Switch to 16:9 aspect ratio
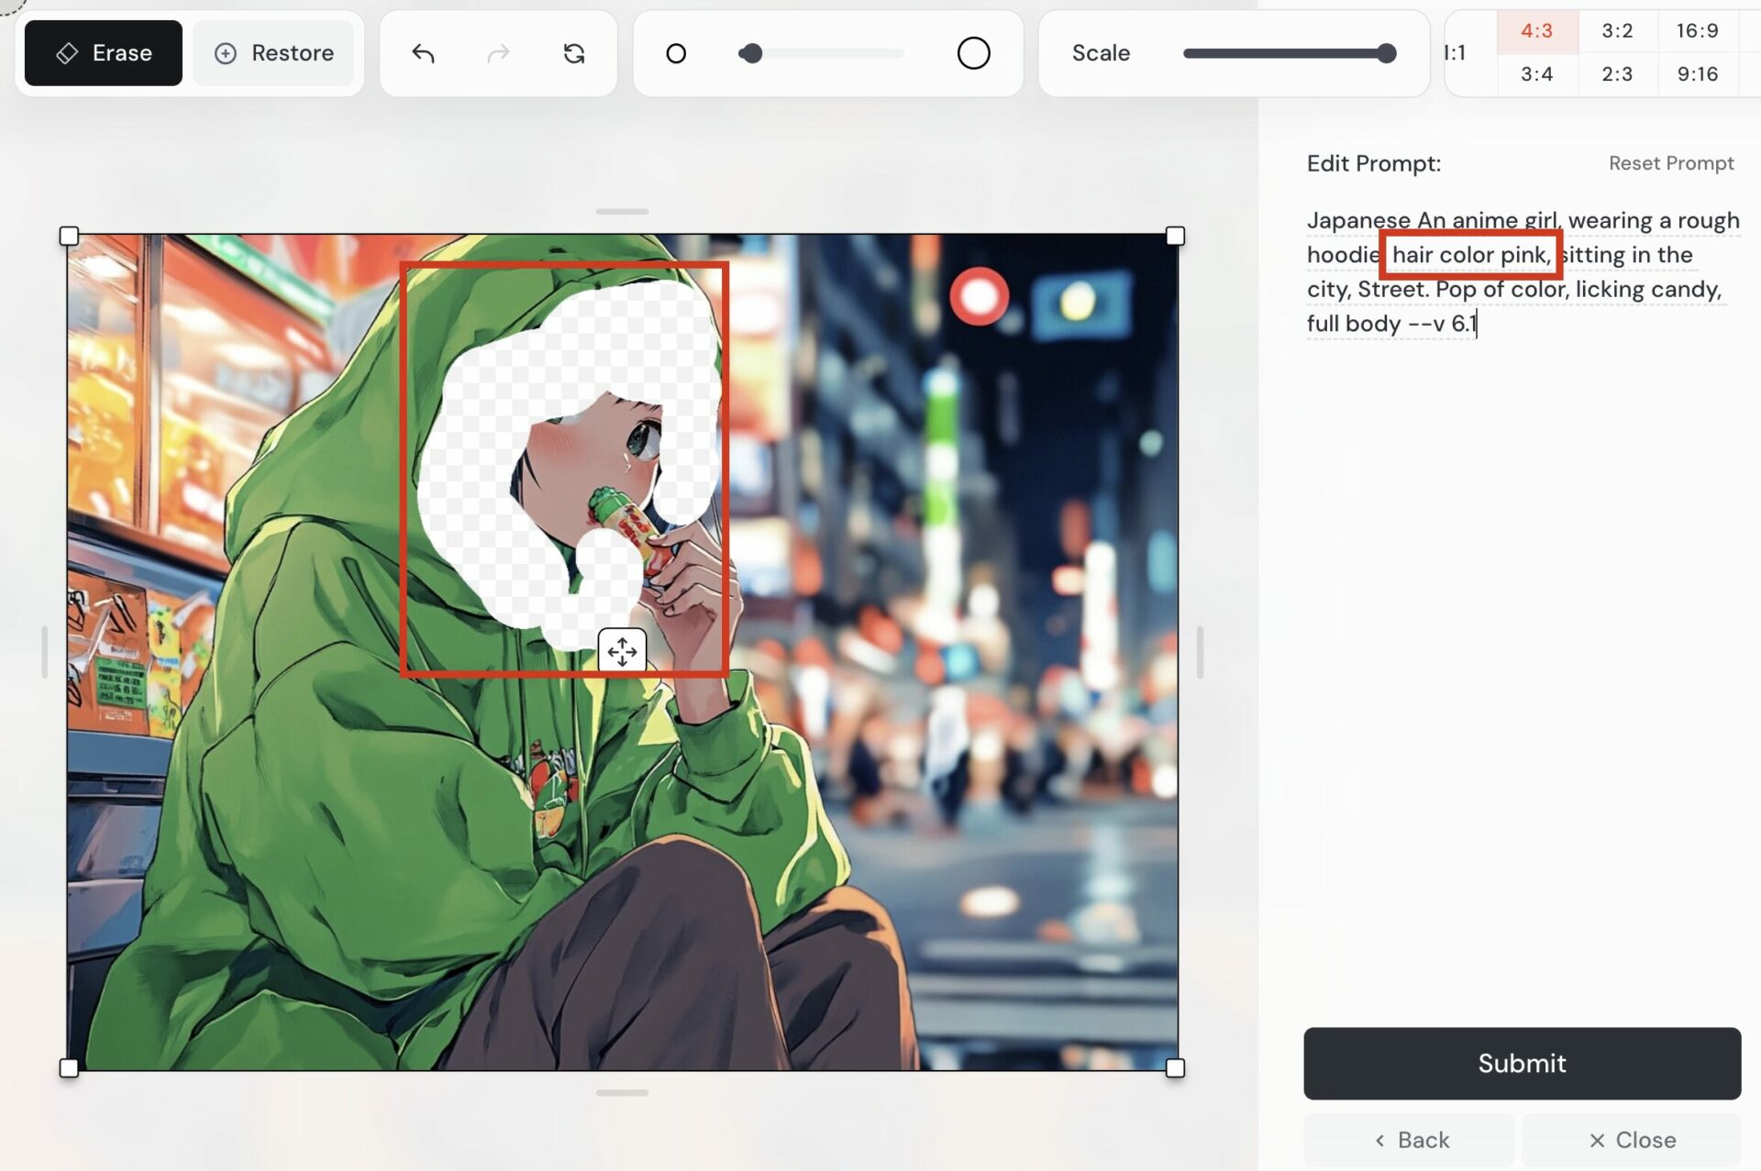Screen dimensions: 1761x1171 click(x=1697, y=28)
